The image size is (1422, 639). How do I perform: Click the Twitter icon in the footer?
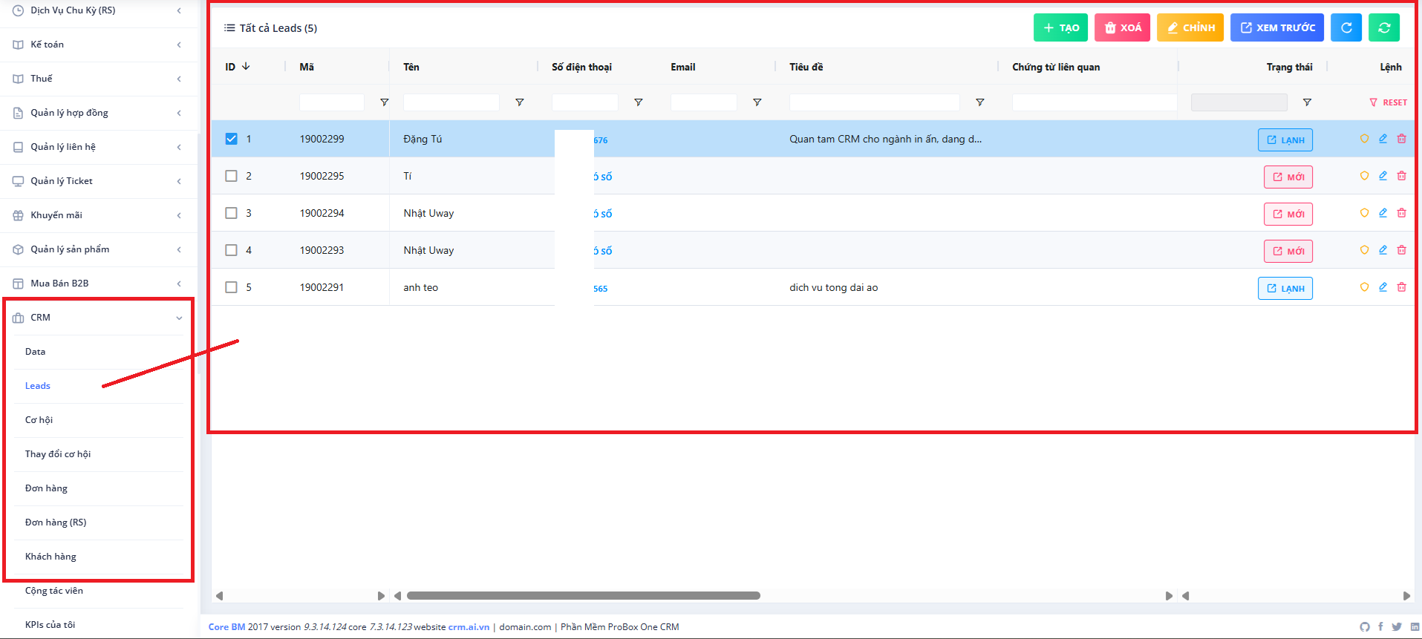click(x=1397, y=627)
